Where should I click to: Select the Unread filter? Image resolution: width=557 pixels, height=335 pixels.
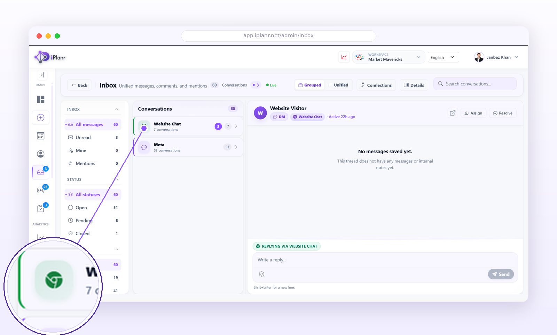coord(93,137)
